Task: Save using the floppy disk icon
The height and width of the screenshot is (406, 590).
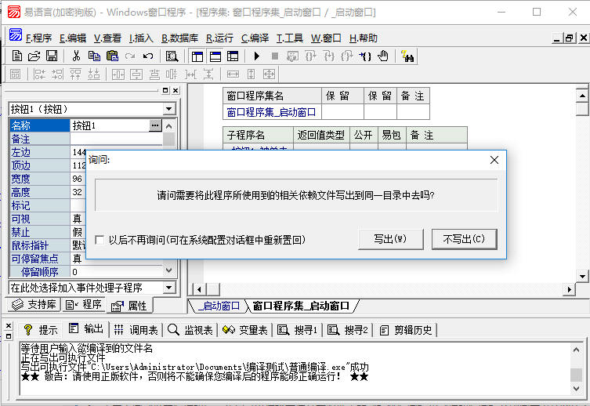Action: pos(52,56)
